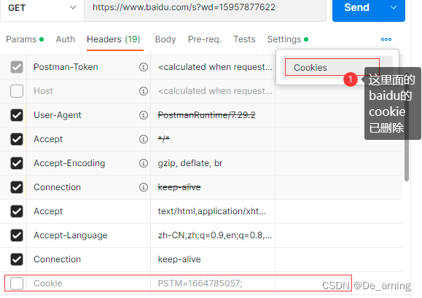Uncheck the Accept text/html header checkbox
422x298 pixels.
[x=17, y=211]
